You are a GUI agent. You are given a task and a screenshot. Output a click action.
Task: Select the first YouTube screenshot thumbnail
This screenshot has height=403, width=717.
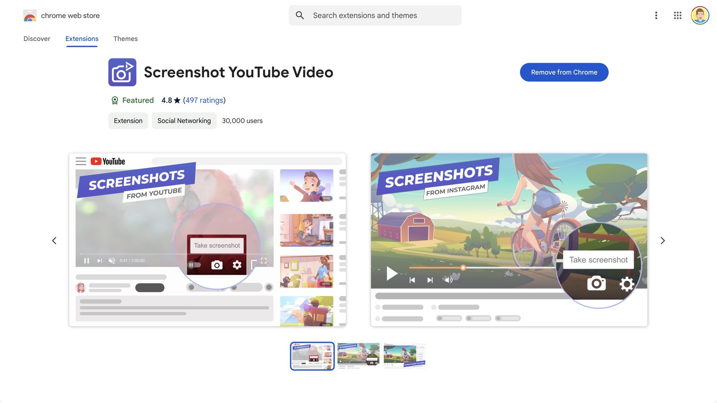point(312,356)
